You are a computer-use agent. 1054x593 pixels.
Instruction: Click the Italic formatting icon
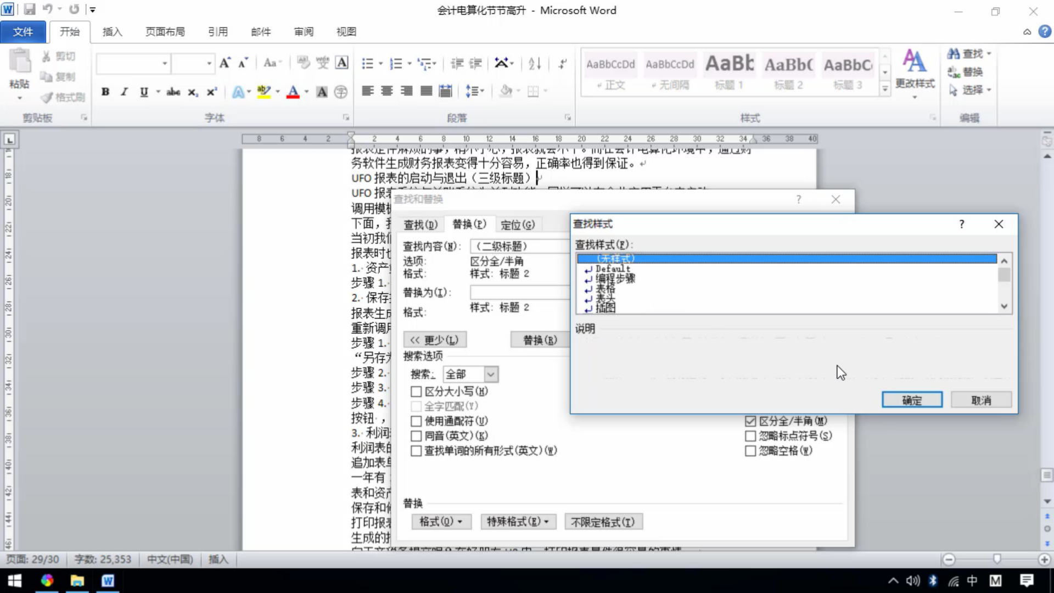point(125,92)
